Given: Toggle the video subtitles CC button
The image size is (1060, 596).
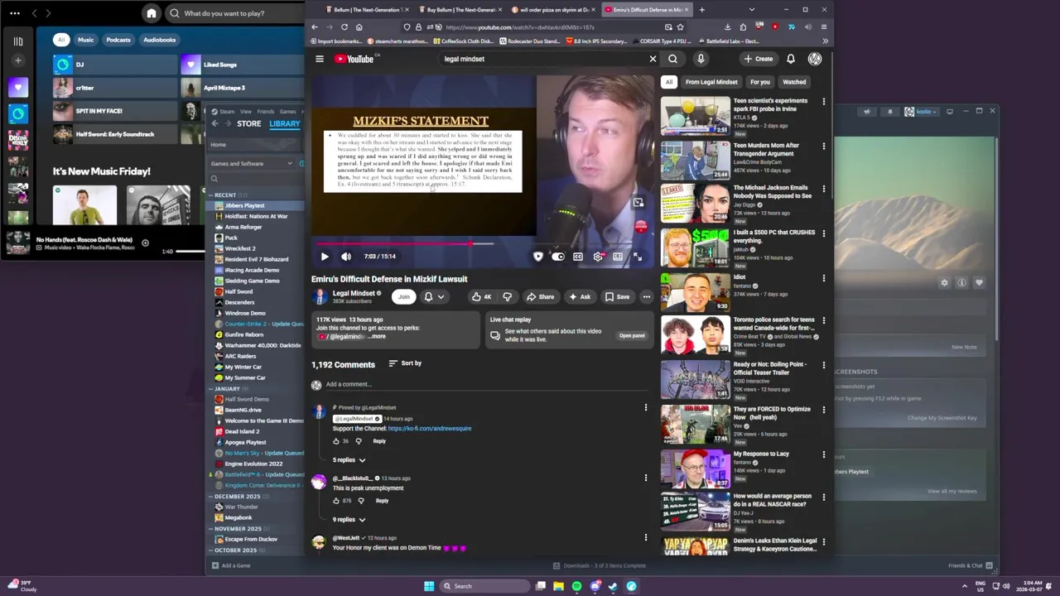Looking at the screenshot, I should point(578,257).
